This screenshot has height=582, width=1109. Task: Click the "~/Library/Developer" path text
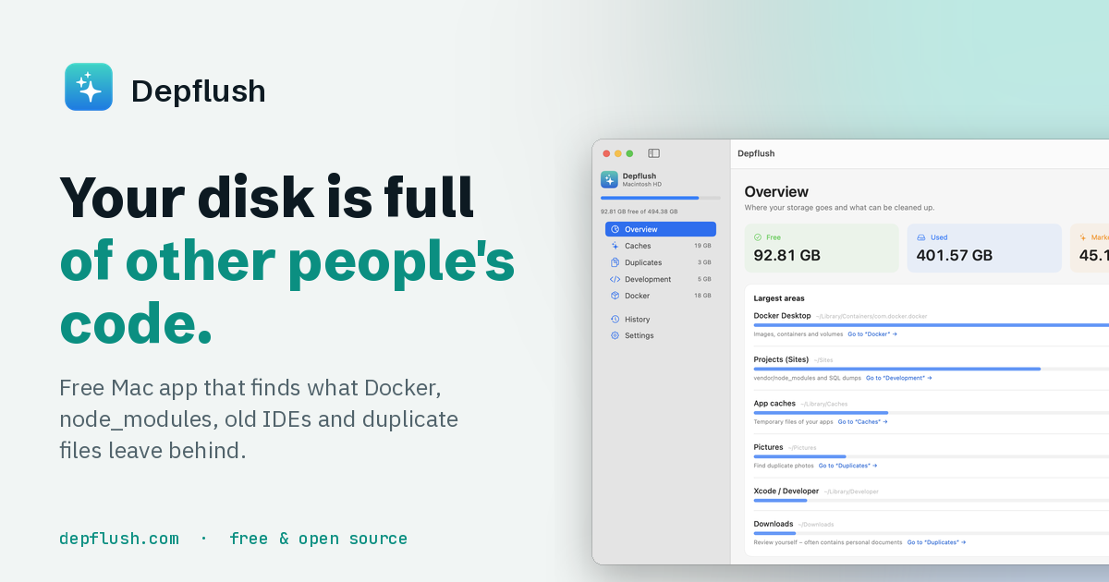(851, 492)
